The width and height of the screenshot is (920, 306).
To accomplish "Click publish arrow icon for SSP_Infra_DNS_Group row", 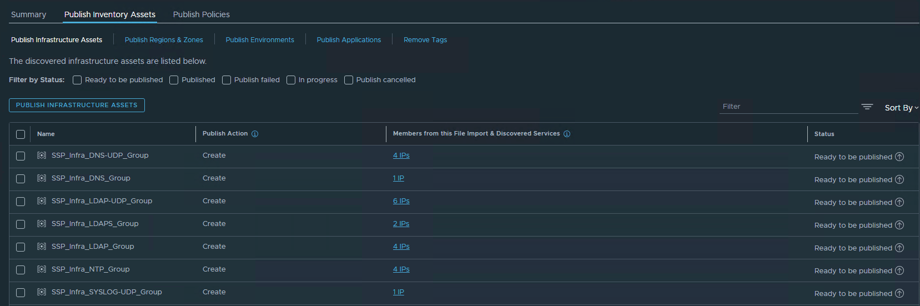I will (x=899, y=179).
